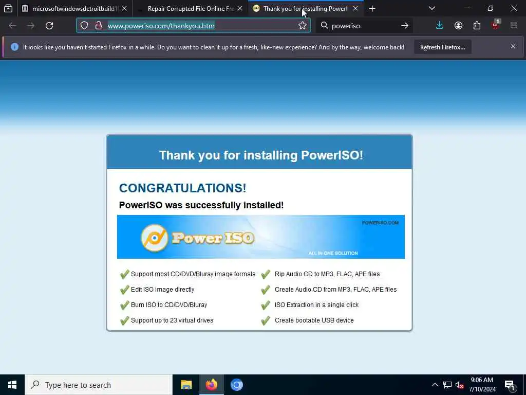
Task: Open Firefox View at tab bar start
Action: (x=8, y=8)
